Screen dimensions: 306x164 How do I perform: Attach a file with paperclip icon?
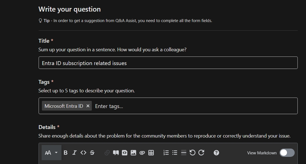pyautogui.click(x=142, y=153)
